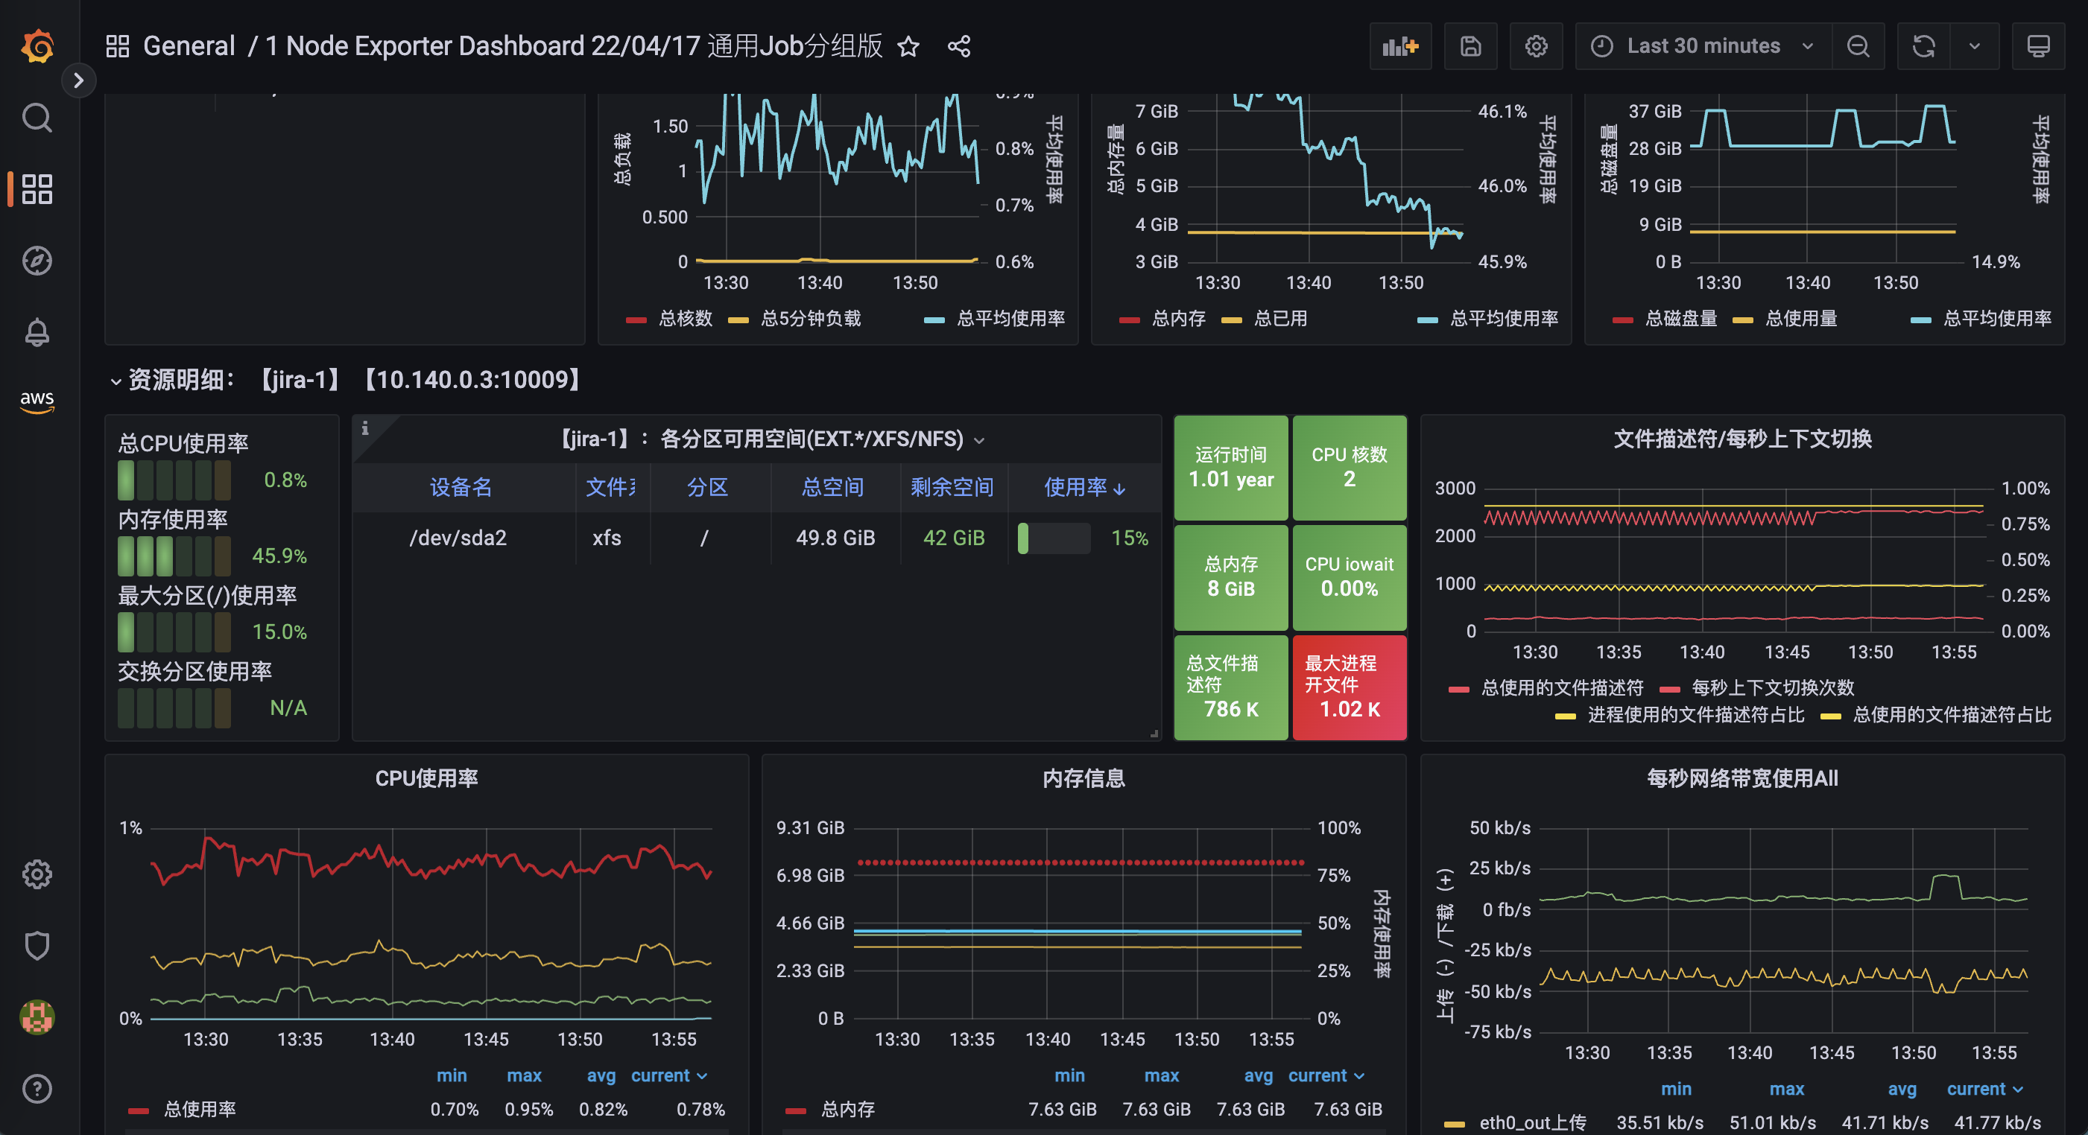The width and height of the screenshot is (2088, 1135).
Task: Toggle 总核数 legend series
Action: pos(685,319)
